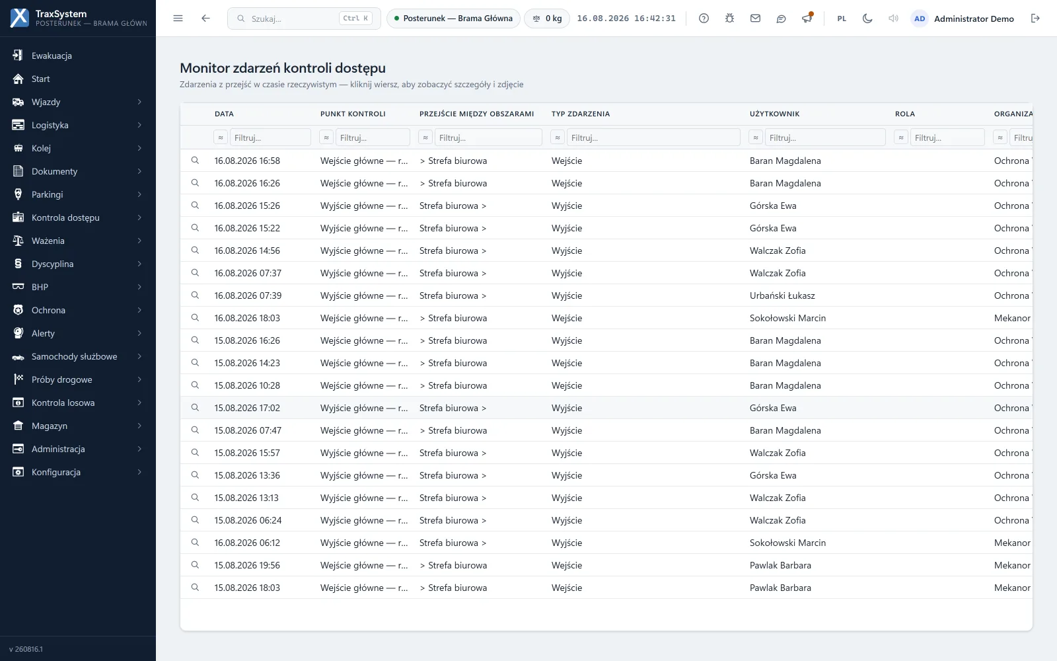This screenshot has width=1057, height=661.
Task: Open Konfiguracja in the sidebar
Action: 78,472
